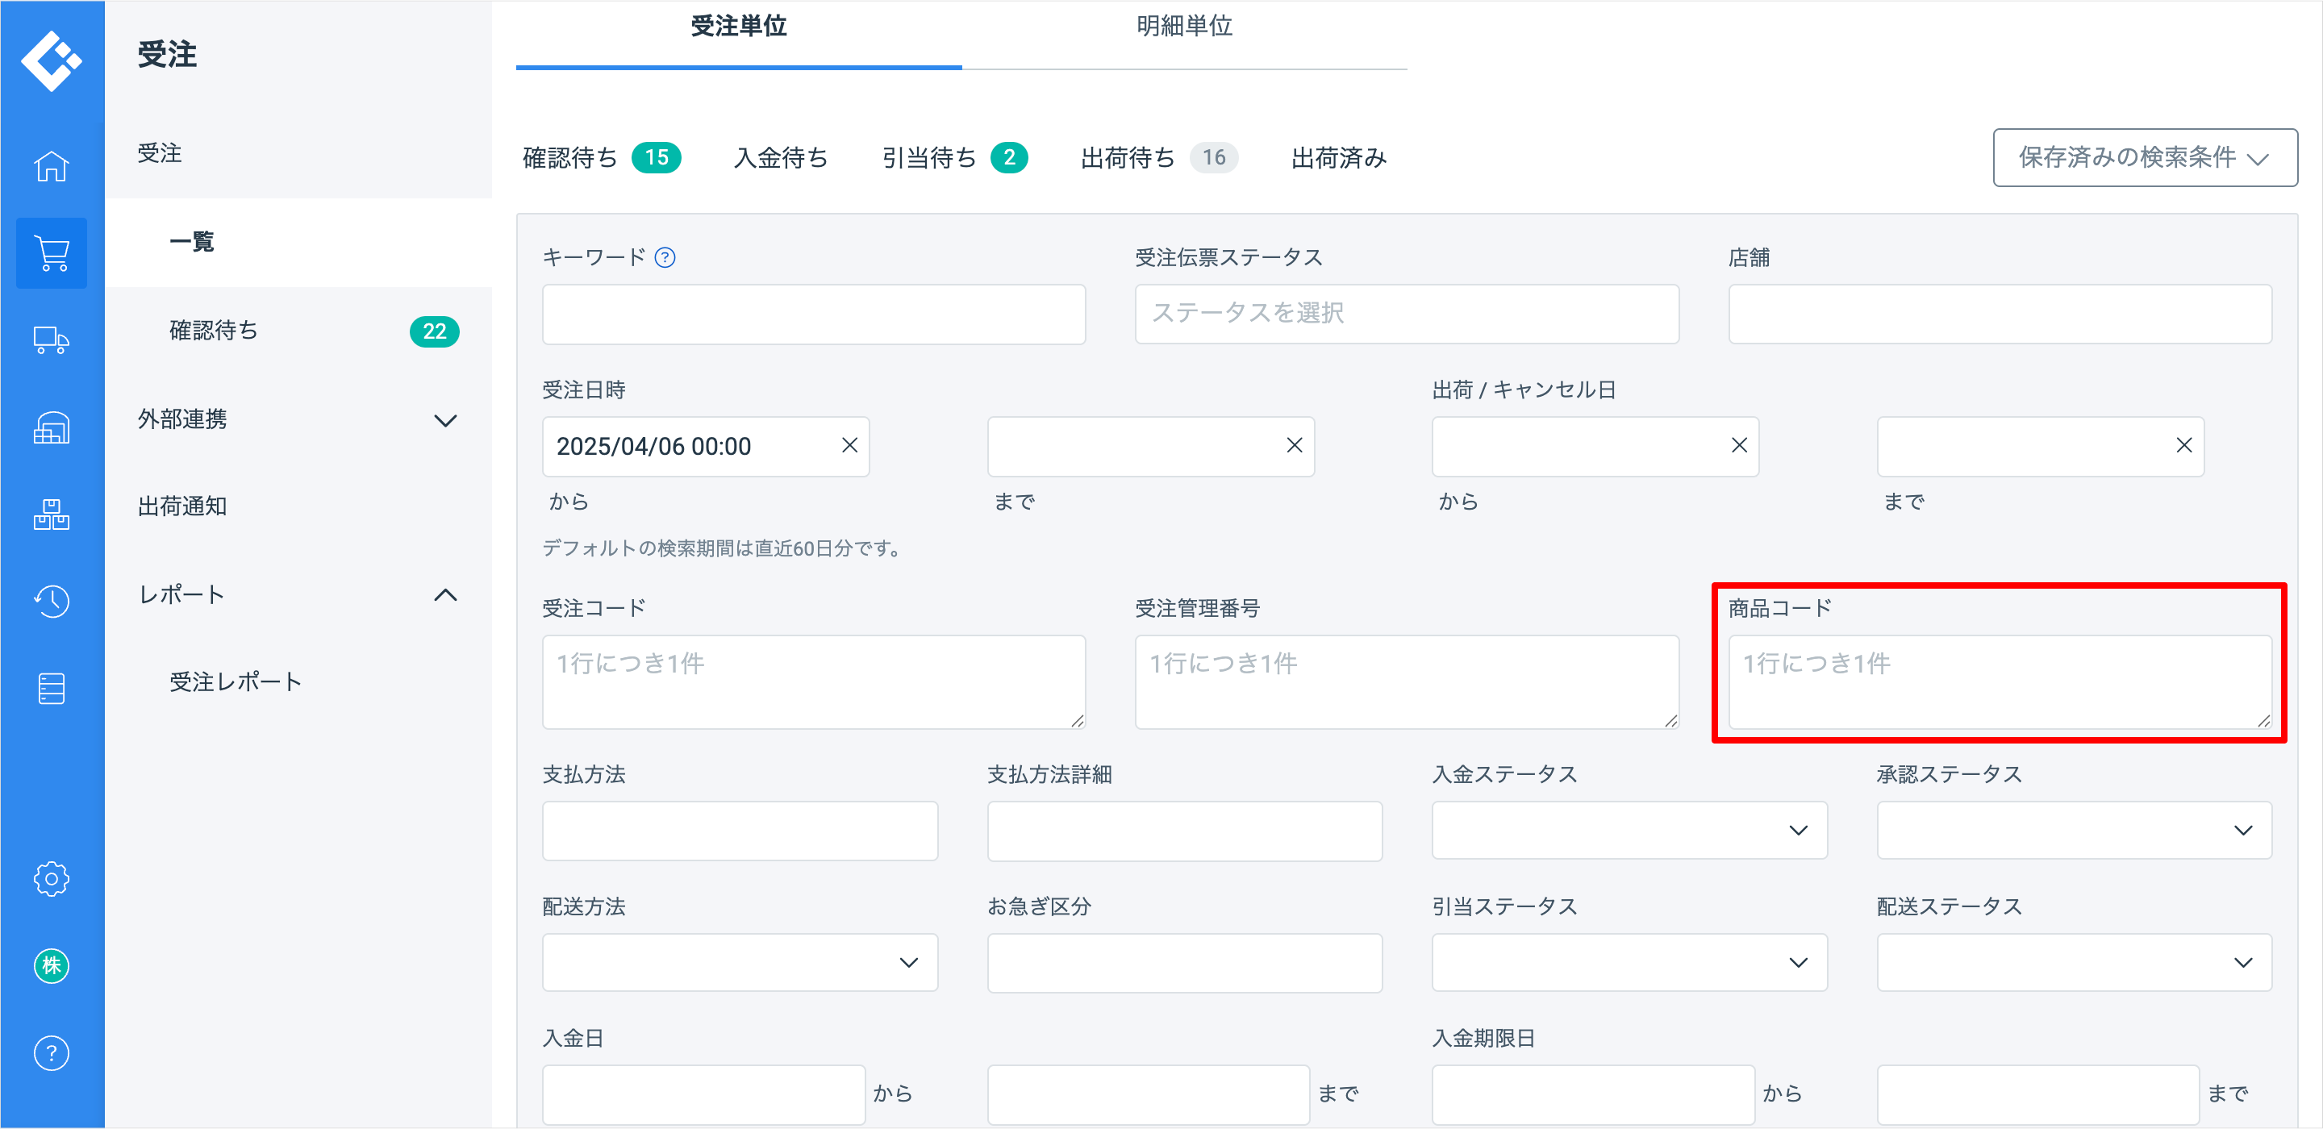Click the 入金日 start date field
This screenshot has height=1129, width=2323.
pyautogui.click(x=703, y=1095)
